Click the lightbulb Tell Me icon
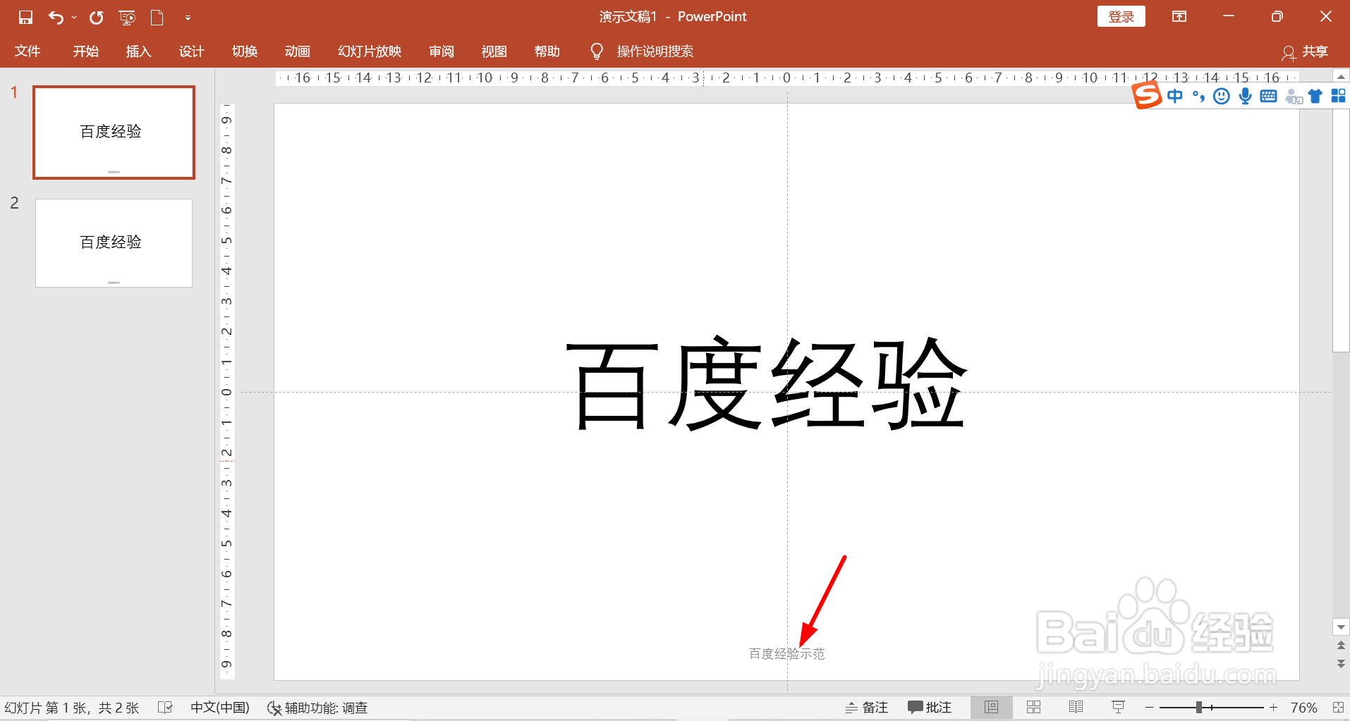Viewport: 1350px width, 721px height. click(597, 51)
